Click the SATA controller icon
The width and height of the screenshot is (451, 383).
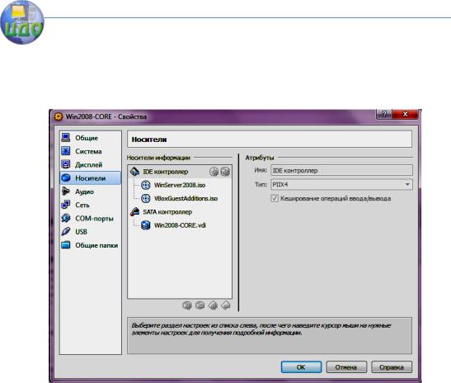click(x=134, y=212)
